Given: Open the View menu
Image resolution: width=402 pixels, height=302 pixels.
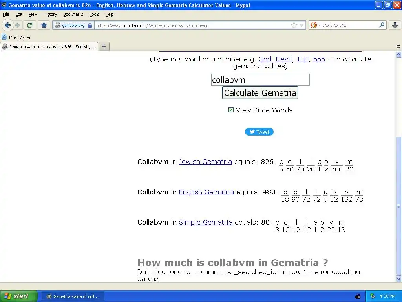Looking at the screenshot, I should pyautogui.click(x=33, y=14).
